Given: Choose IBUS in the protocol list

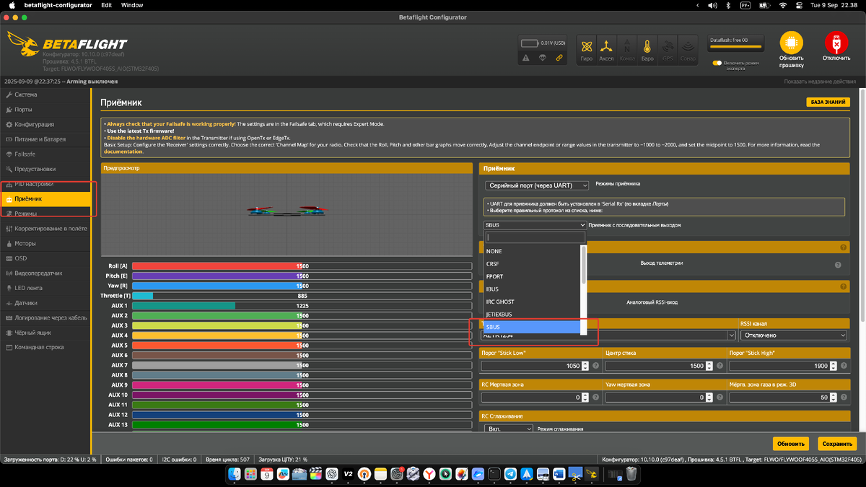Looking at the screenshot, I should pyautogui.click(x=533, y=289).
